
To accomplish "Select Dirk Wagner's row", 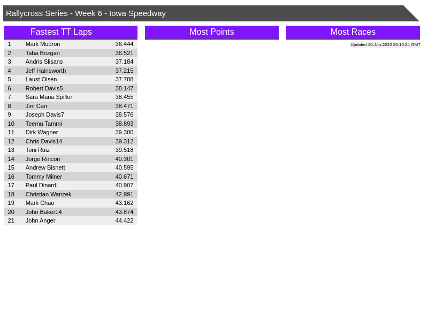I will coord(42,132).
